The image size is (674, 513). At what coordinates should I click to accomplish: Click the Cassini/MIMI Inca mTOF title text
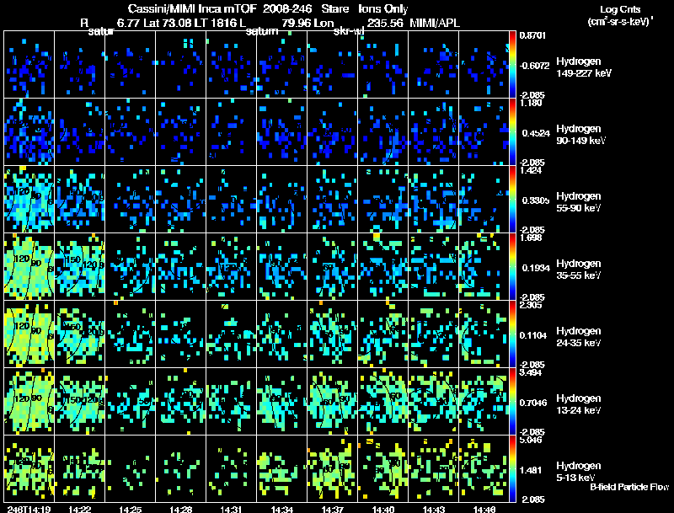pyautogui.click(x=193, y=8)
